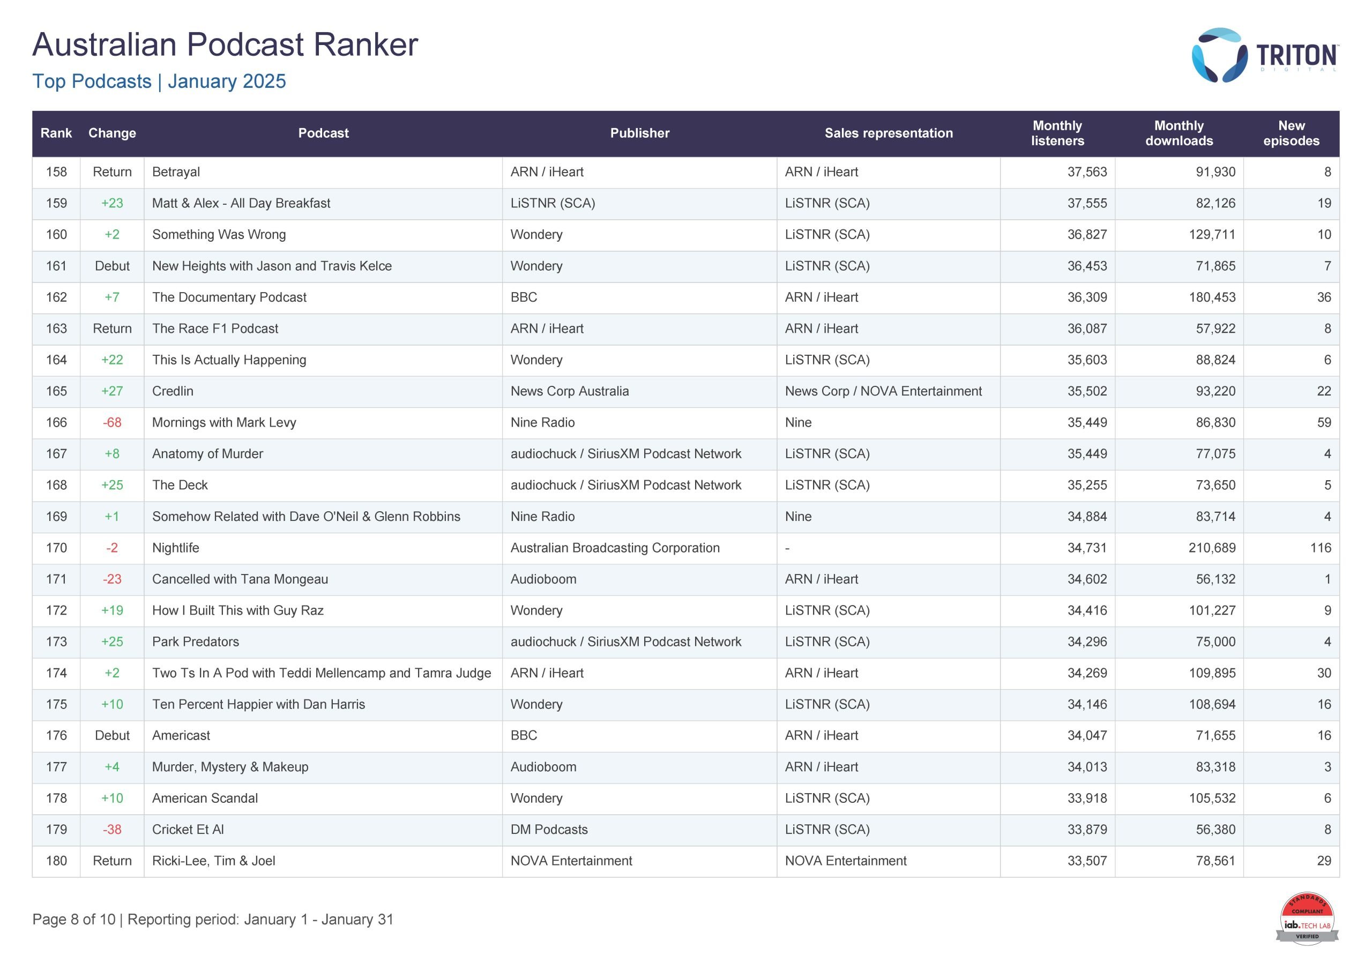
Task: Click the '-68' change value for Mark Levy
Action: [x=113, y=422]
